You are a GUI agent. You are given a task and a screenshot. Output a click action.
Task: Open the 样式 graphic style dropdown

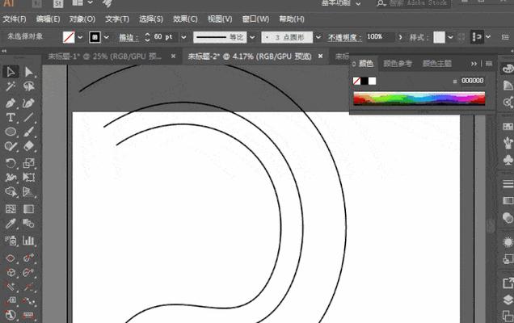pyautogui.click(x=450, y=37)
